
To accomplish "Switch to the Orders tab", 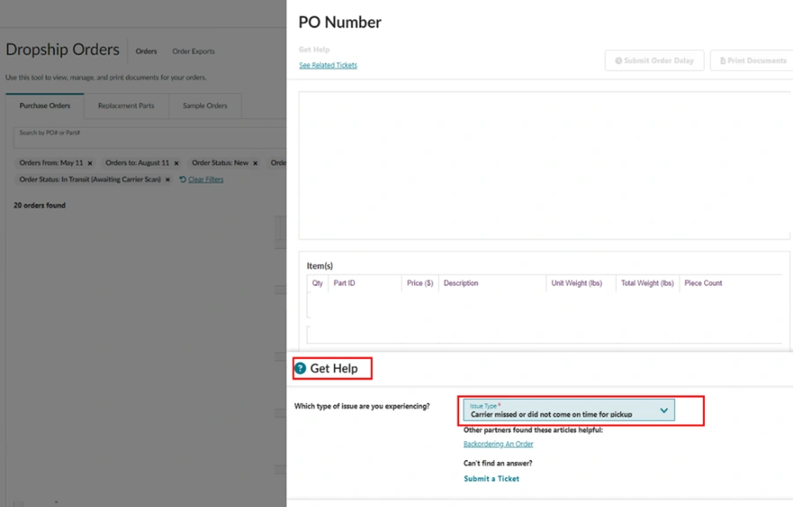I will click(146, 51).
